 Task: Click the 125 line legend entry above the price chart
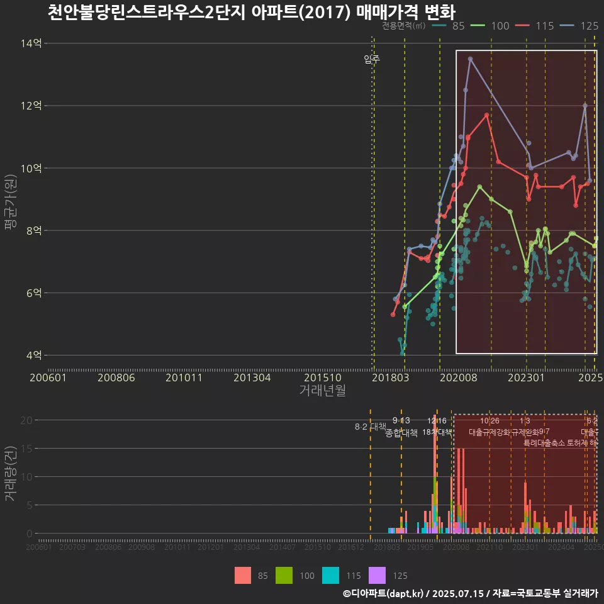click(x=579, y=26)
